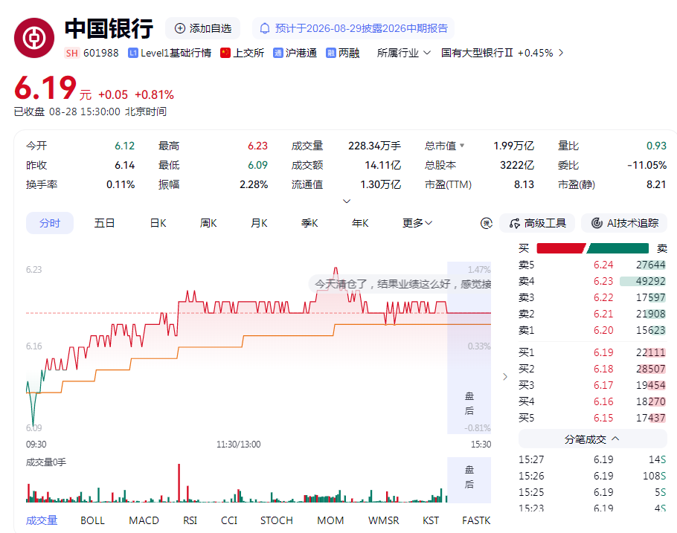Viewport: 677px width, 533px height.
Task: Select WMSR indicator
Action: (x=383, y=520)
